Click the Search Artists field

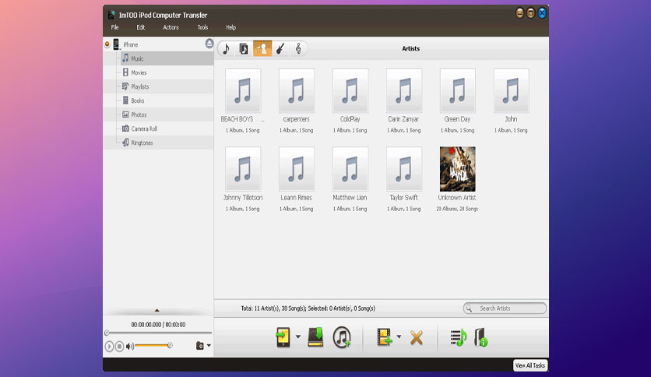(505, 308)
